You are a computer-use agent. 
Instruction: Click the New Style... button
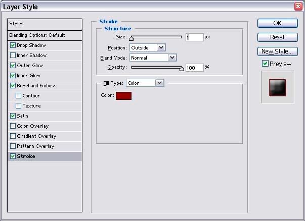(x=278, y=51)
